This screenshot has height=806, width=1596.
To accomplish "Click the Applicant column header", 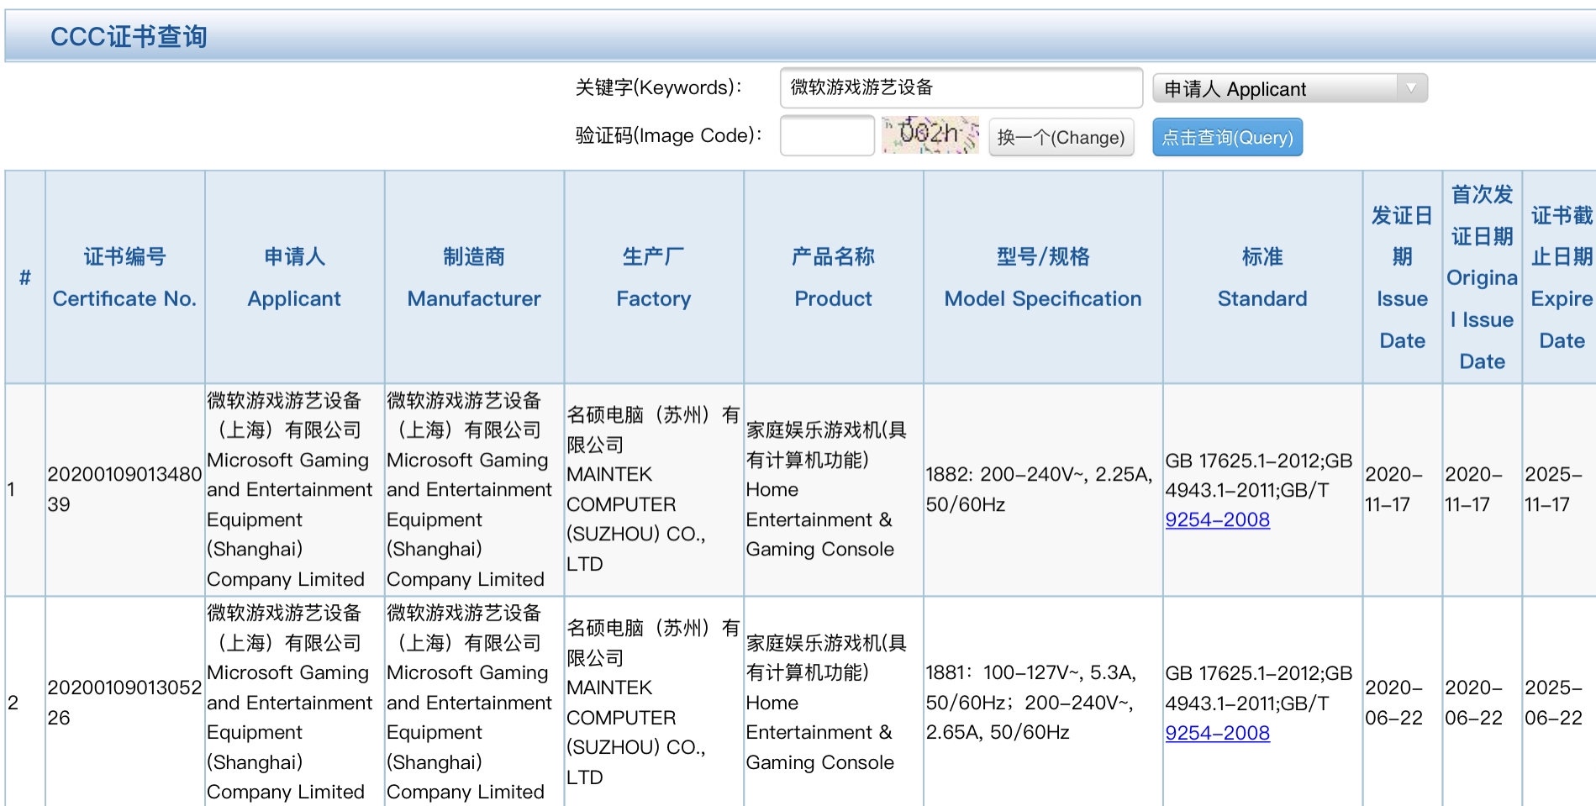I will [294, 277].
